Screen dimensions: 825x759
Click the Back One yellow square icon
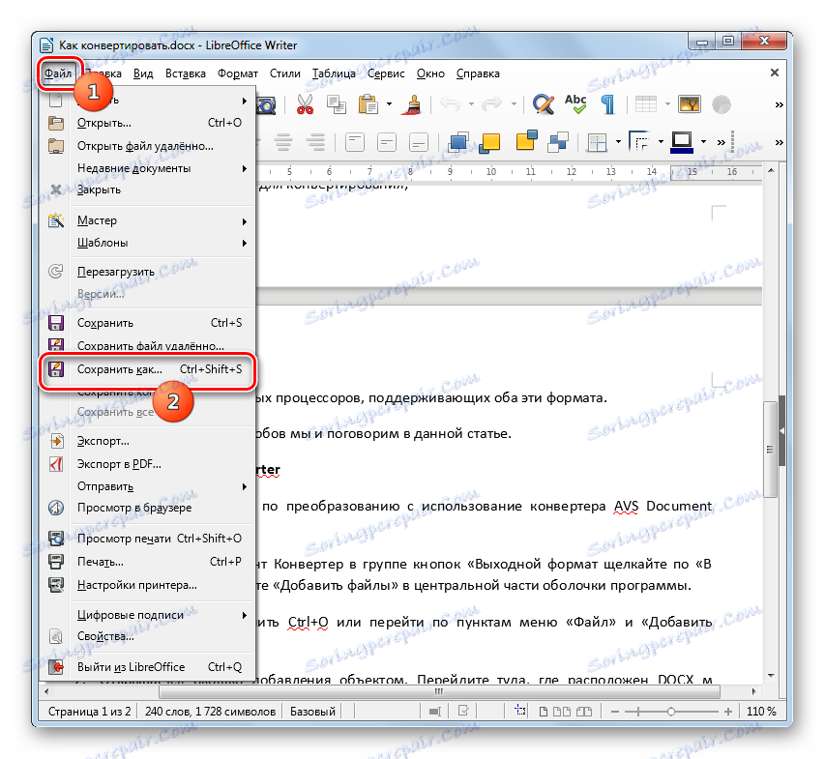pos(527,141)
